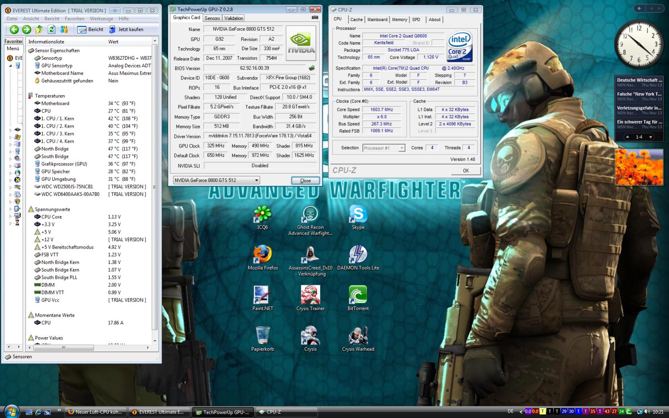Launch Mozilla Firefox from the desktop
The height and width of the screenshot is (418, 669).
(263, 258)
